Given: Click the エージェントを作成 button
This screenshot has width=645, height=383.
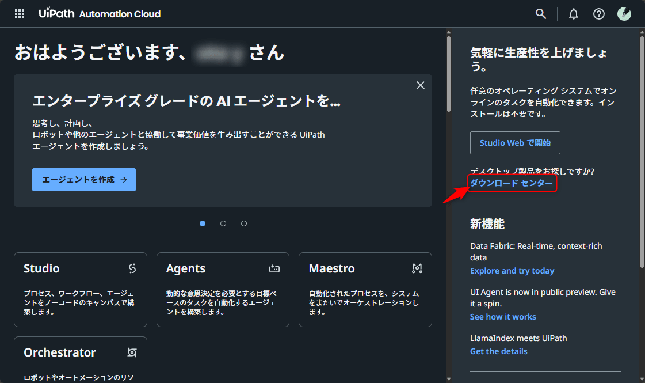Looking at the screenshot, I should [x=83, y=179].
